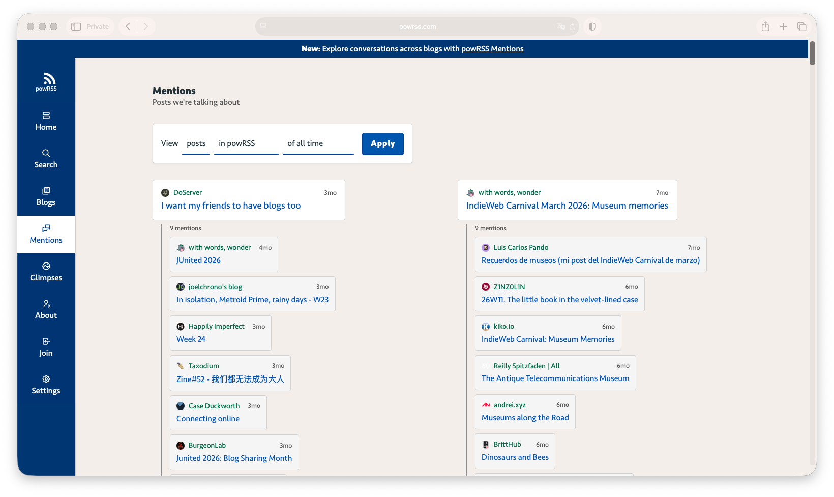834x497 pixels.
Task: Select the About sidebar item
Action: (x=46, y=310)
